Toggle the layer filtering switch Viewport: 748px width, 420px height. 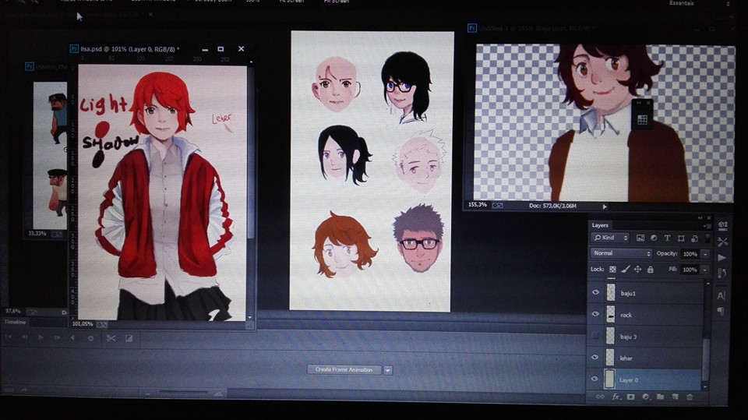708,237
